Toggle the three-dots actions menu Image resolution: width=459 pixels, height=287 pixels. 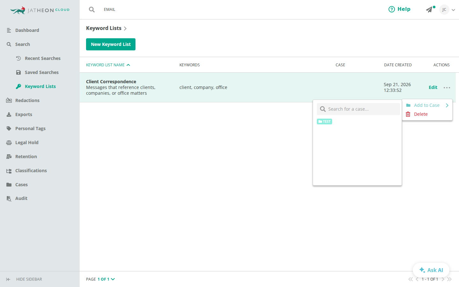447,88
